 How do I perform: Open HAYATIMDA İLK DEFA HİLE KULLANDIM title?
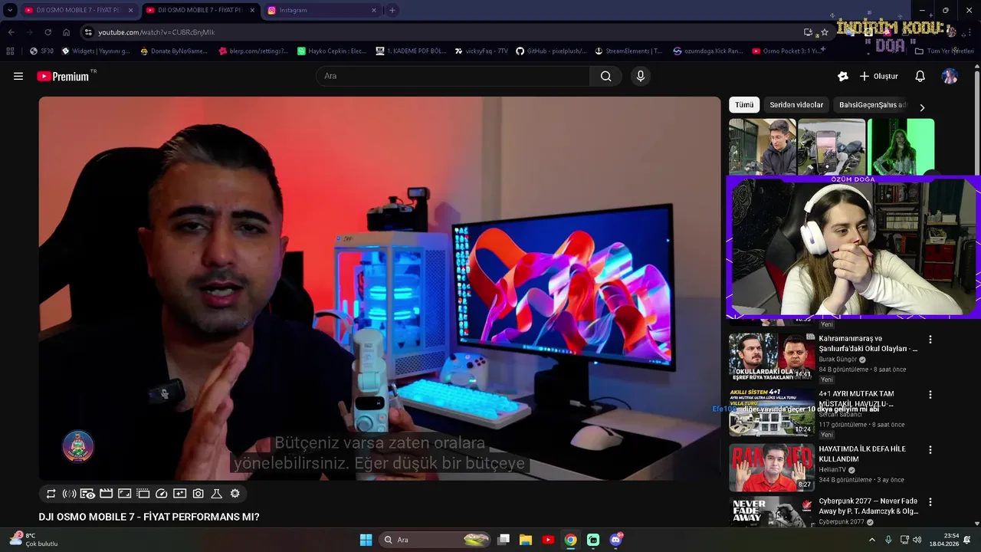click(862, 454)
